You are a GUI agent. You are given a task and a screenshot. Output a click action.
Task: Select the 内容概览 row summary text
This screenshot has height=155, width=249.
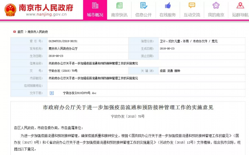pos(93,78)
